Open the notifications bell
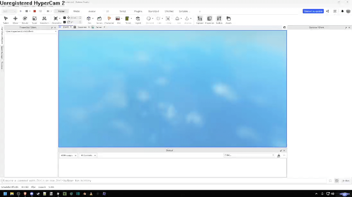Screen dimensions: 352x197 click(342, 11)
